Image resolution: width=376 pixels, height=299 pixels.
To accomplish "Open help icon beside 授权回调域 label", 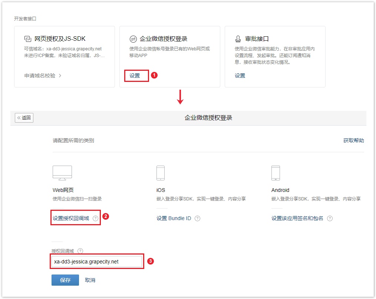I will 80,251.
